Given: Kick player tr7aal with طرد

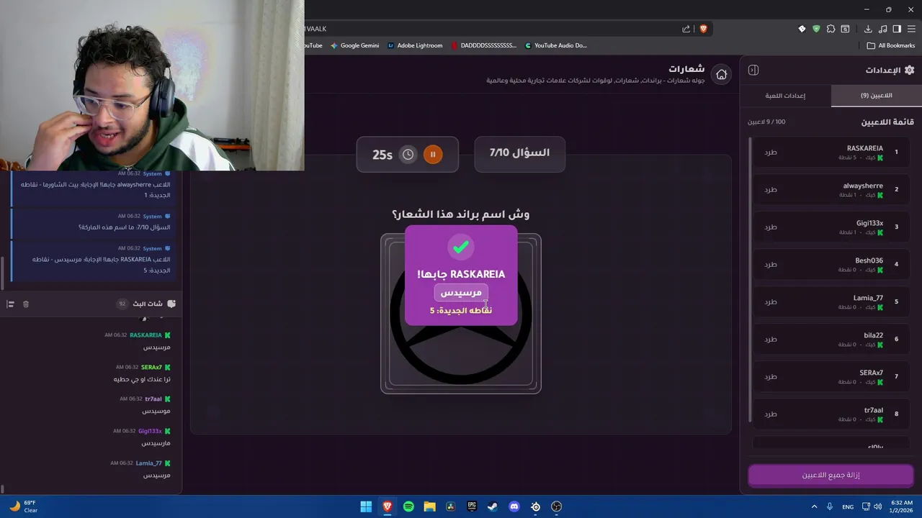Looking at the screenshot, I should [771, 414].
